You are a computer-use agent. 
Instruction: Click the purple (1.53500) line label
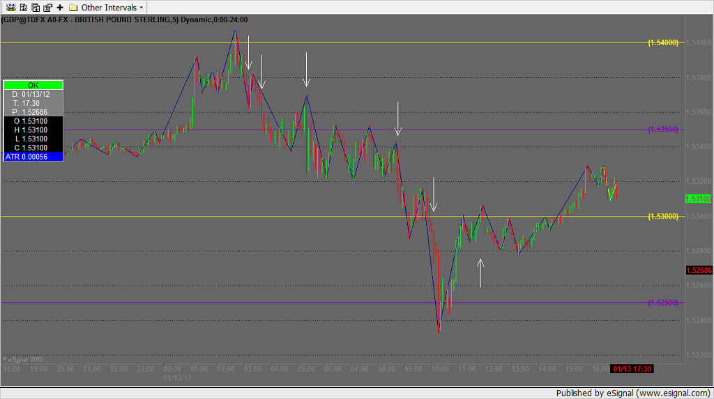click(663, 130)
